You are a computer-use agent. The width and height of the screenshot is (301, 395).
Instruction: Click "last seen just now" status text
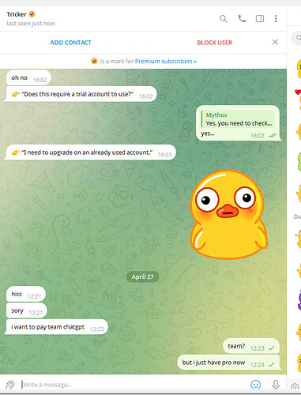coord(31,24)
